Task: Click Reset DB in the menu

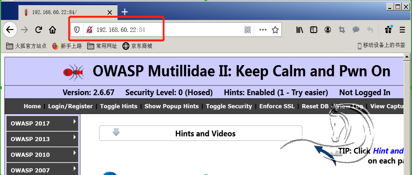Action: click(315, 106)
